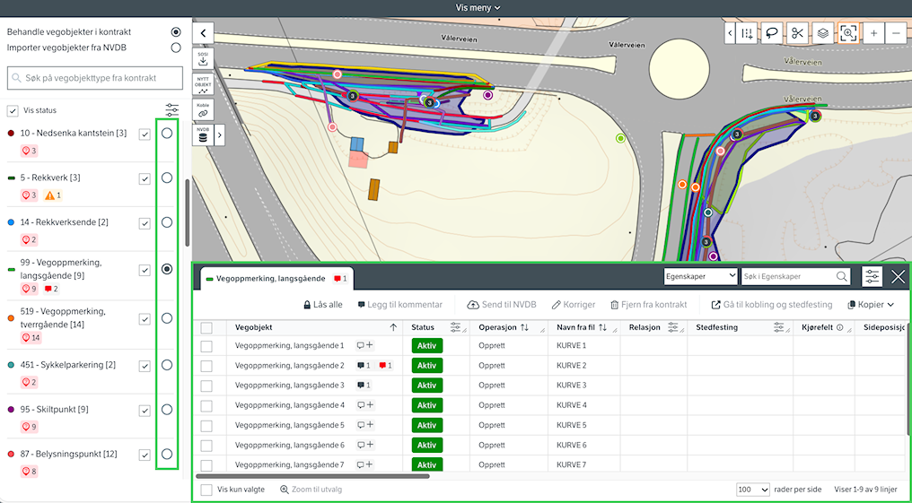Select the Importer vegobjekter fra NVDB radio
This screenshot has height=503, width=912.
(x=176, y=48)
